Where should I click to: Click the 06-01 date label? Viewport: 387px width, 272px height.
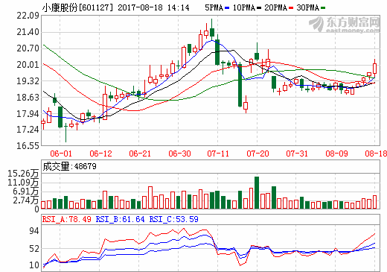click(x=61, y=154)
